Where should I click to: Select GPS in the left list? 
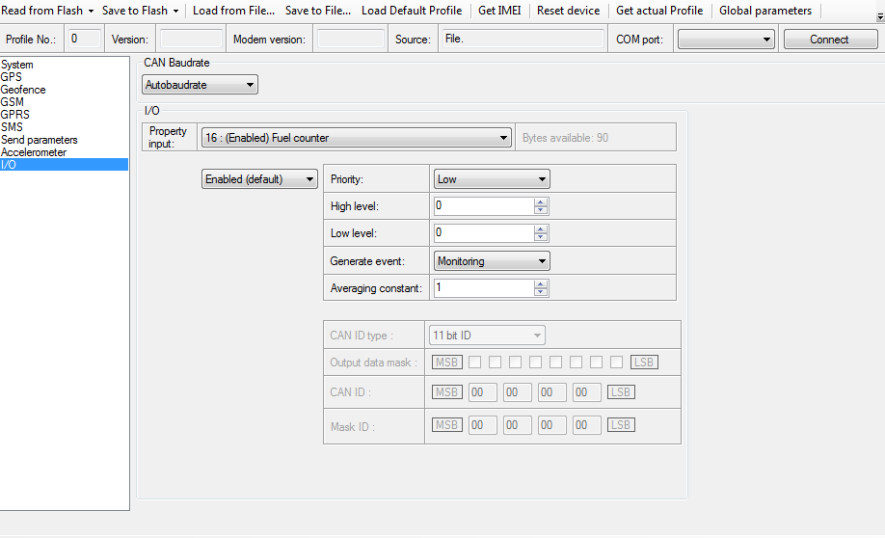coord(12,77)
